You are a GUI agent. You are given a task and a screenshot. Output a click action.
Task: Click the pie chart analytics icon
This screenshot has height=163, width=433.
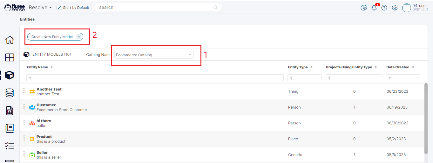pyautogui.click(x=364, y=8)
